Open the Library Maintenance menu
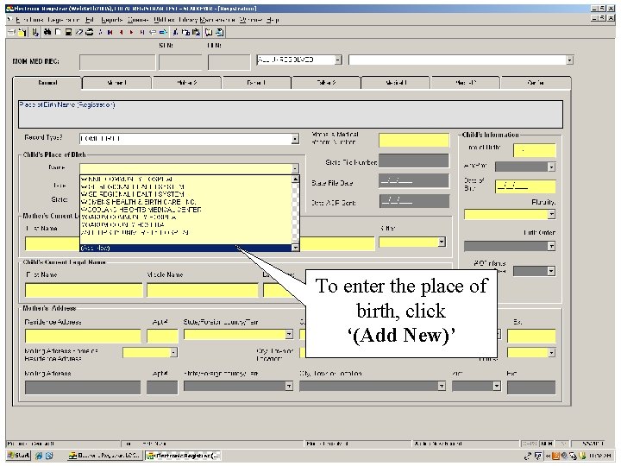The height and width of the screenshot is (466, 621). coord(207,19)
